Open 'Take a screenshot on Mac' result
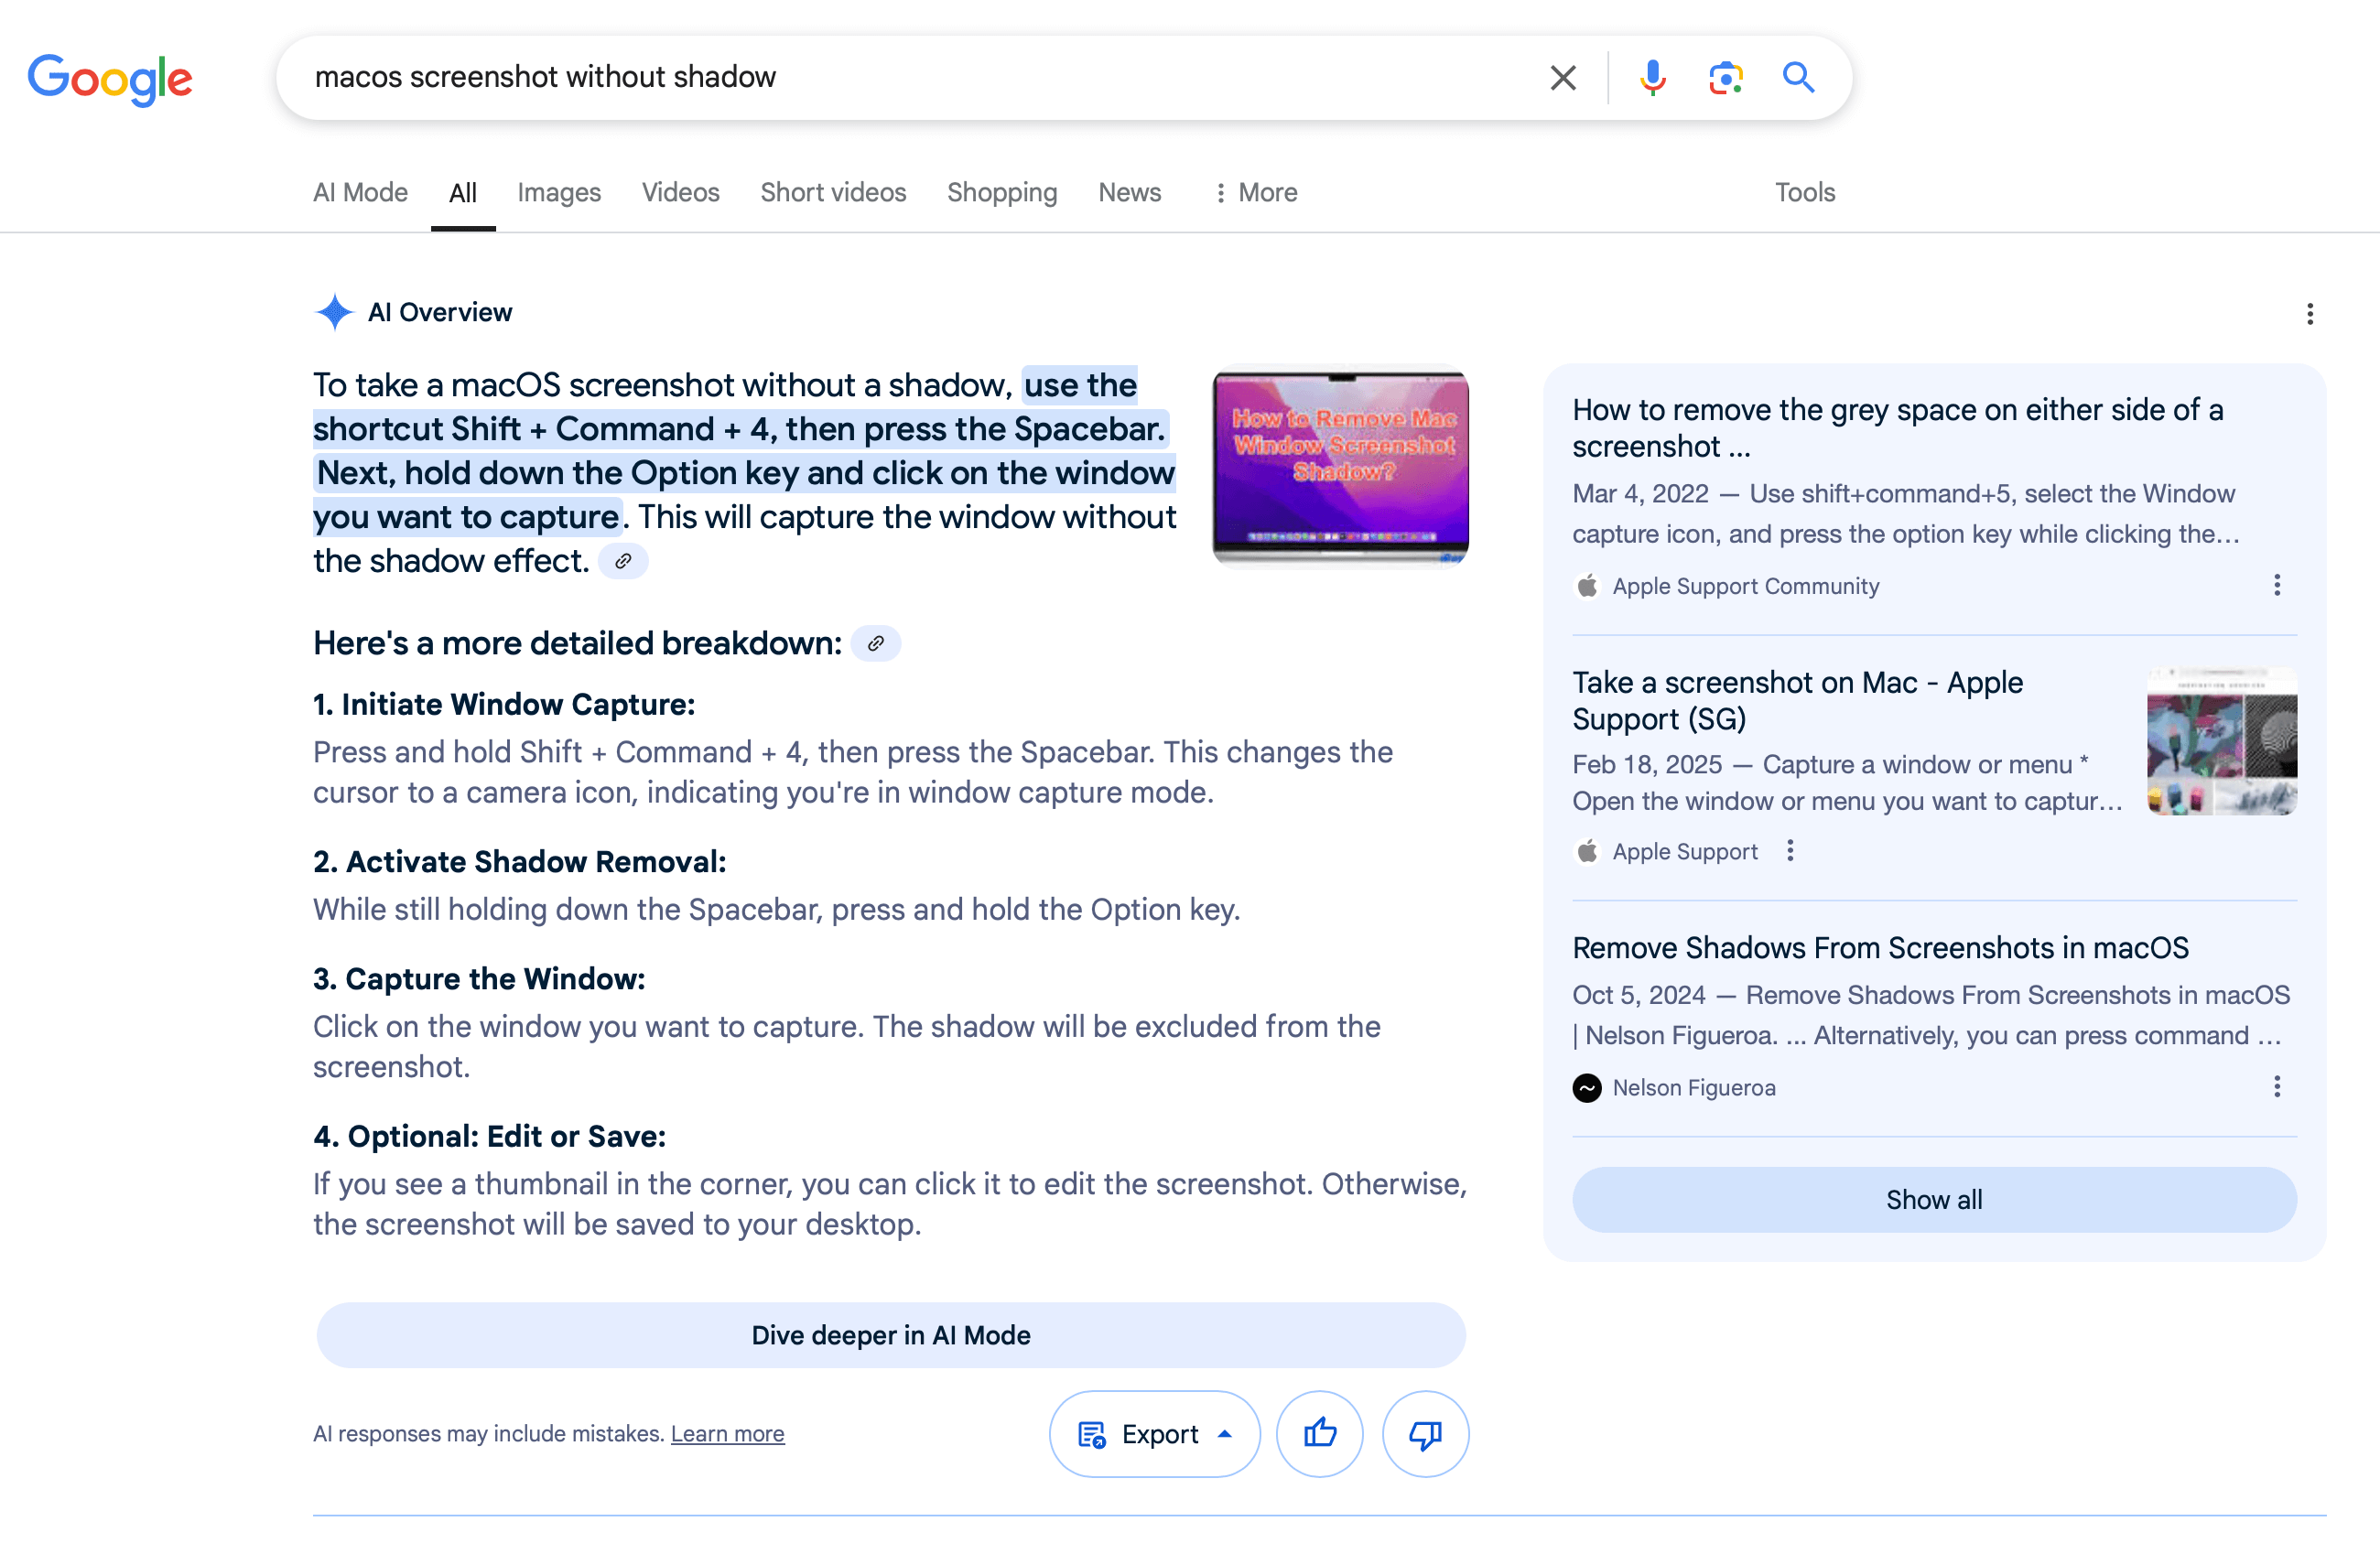The height and width of the screenshot is (1543, 2380). pyautogui.click(x=1797, y=700)
